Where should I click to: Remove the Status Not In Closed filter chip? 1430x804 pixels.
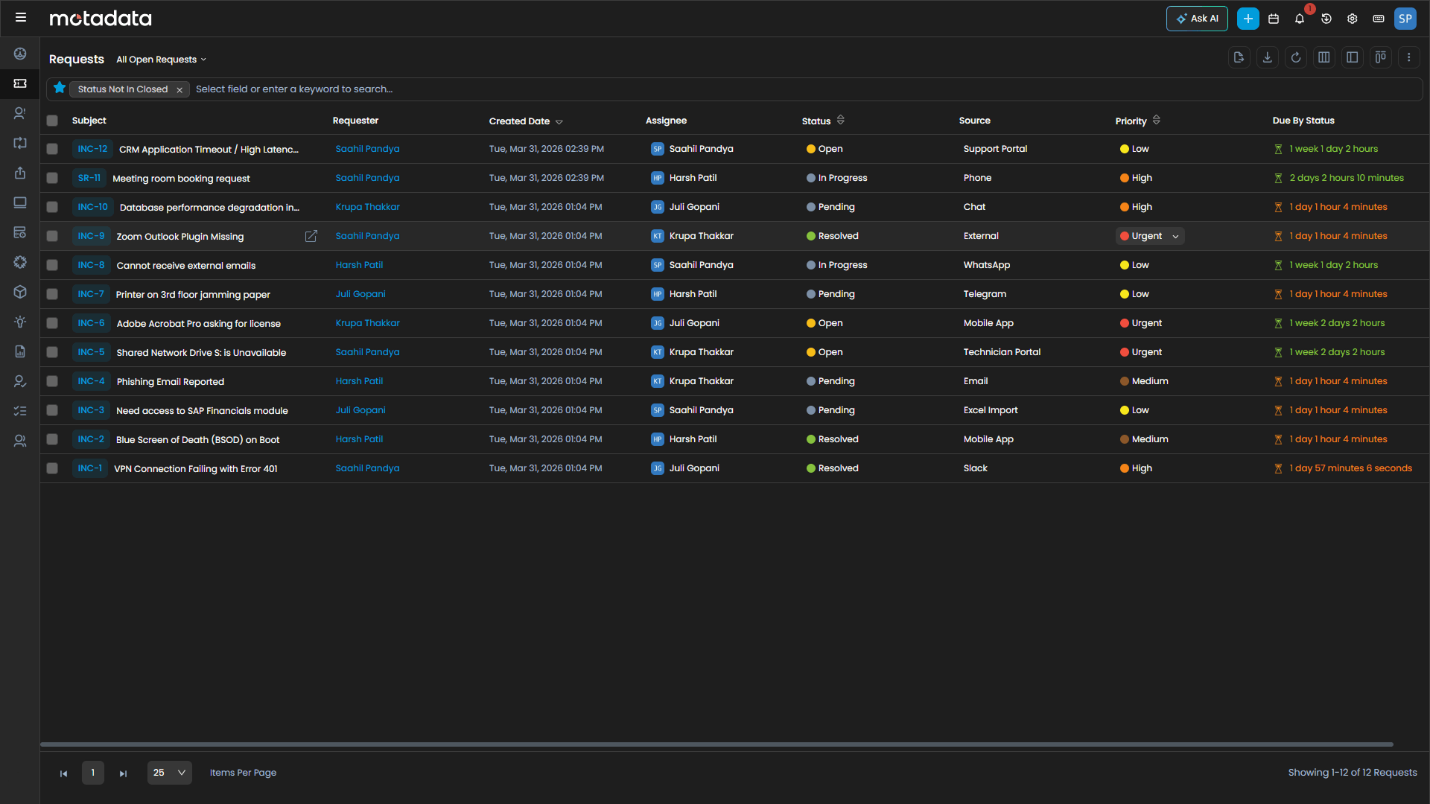179,89
